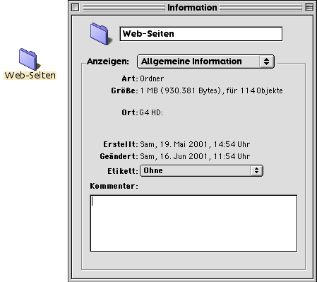Click the 'Erstellt:' label
Image resolution: width=317 pixels, height=282 pixels.
tap(121, 144)
